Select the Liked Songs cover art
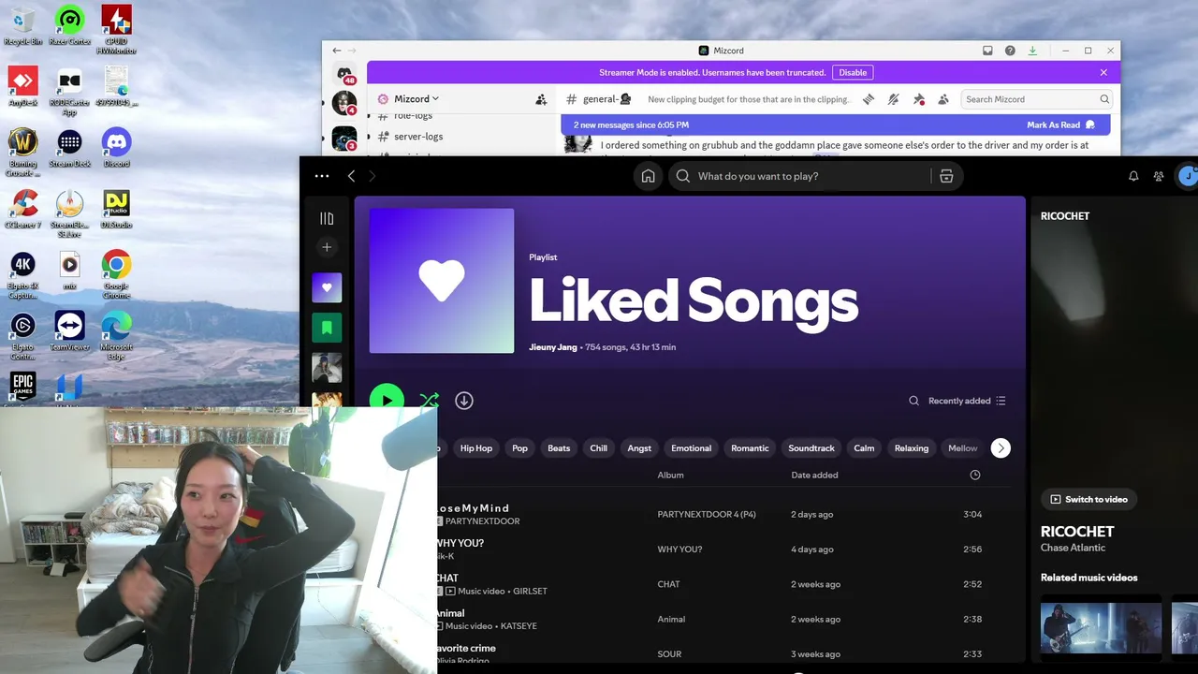The height and width of the screenshot is (674, 1198). [x=442, y=281]
